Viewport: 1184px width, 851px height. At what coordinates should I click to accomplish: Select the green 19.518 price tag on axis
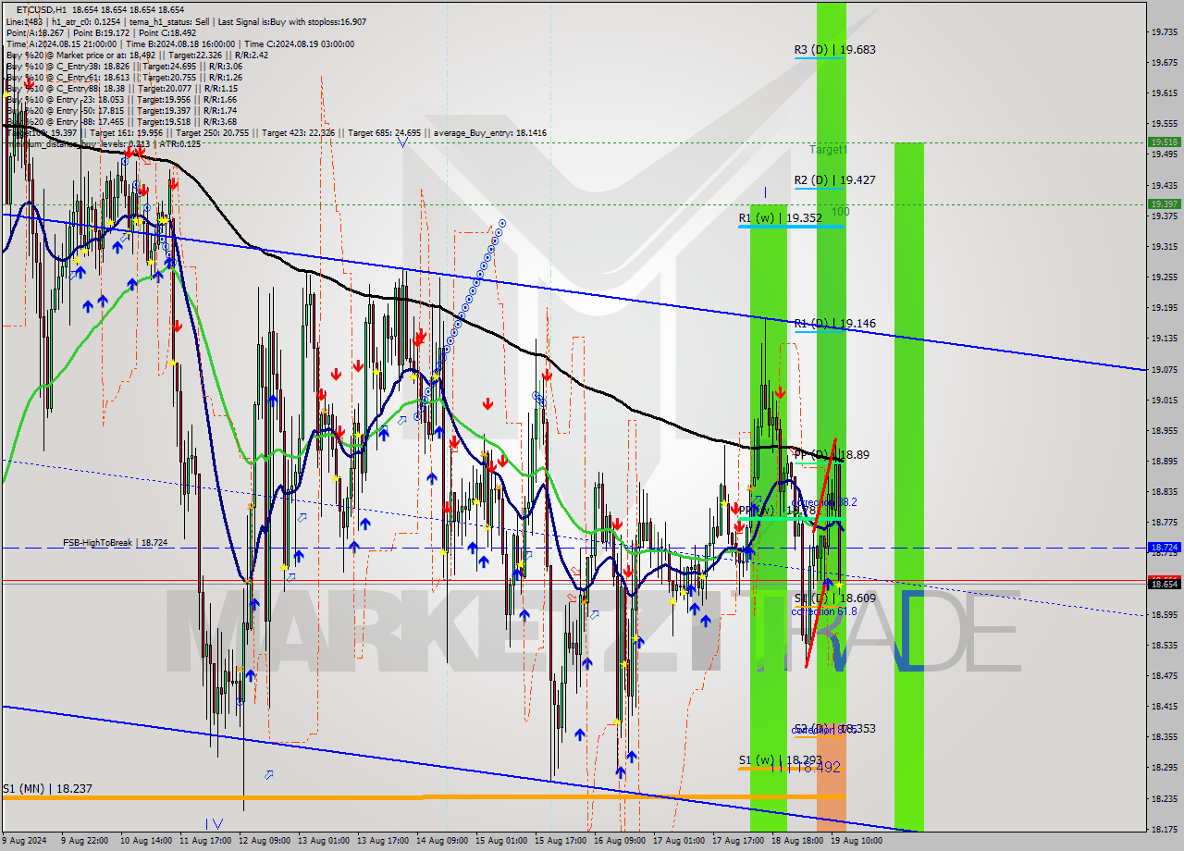(x=1164, y=142)
